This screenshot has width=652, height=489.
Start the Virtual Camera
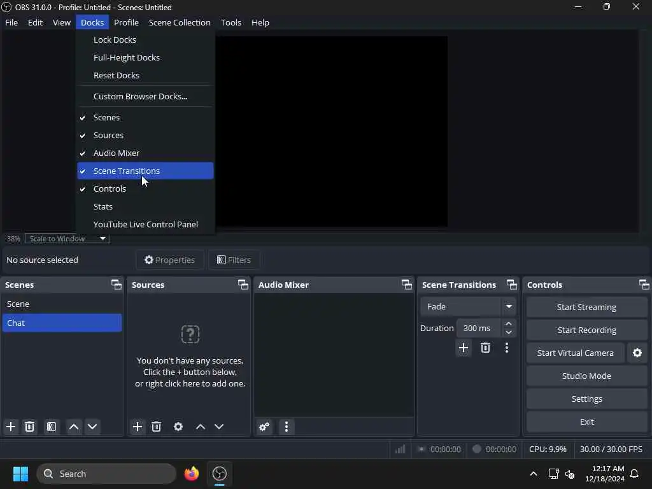pyautogui.click(x=575, y=353)
